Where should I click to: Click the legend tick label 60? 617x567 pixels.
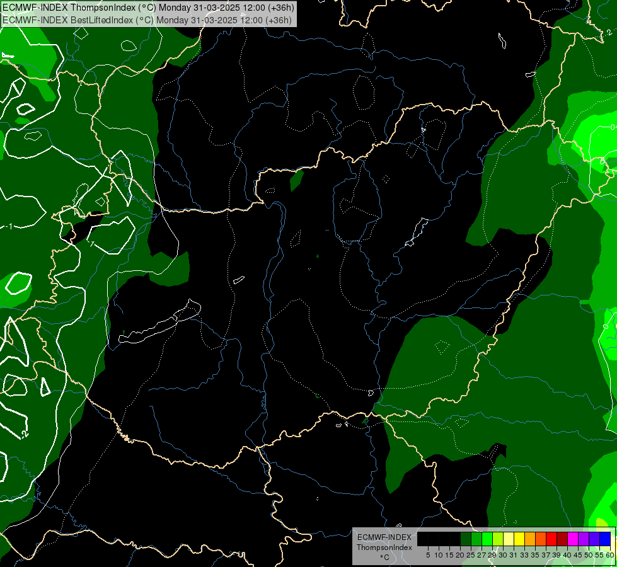click(x=610, y=555)
